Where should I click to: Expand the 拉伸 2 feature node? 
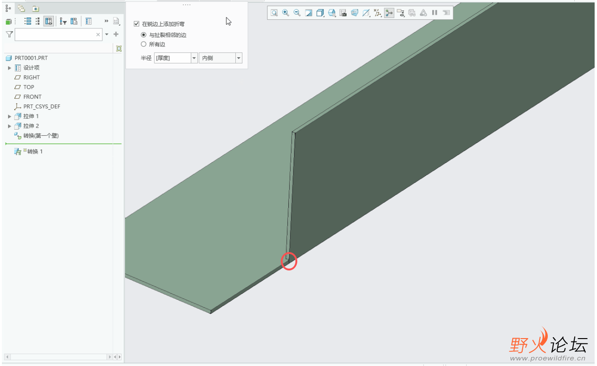9,126
